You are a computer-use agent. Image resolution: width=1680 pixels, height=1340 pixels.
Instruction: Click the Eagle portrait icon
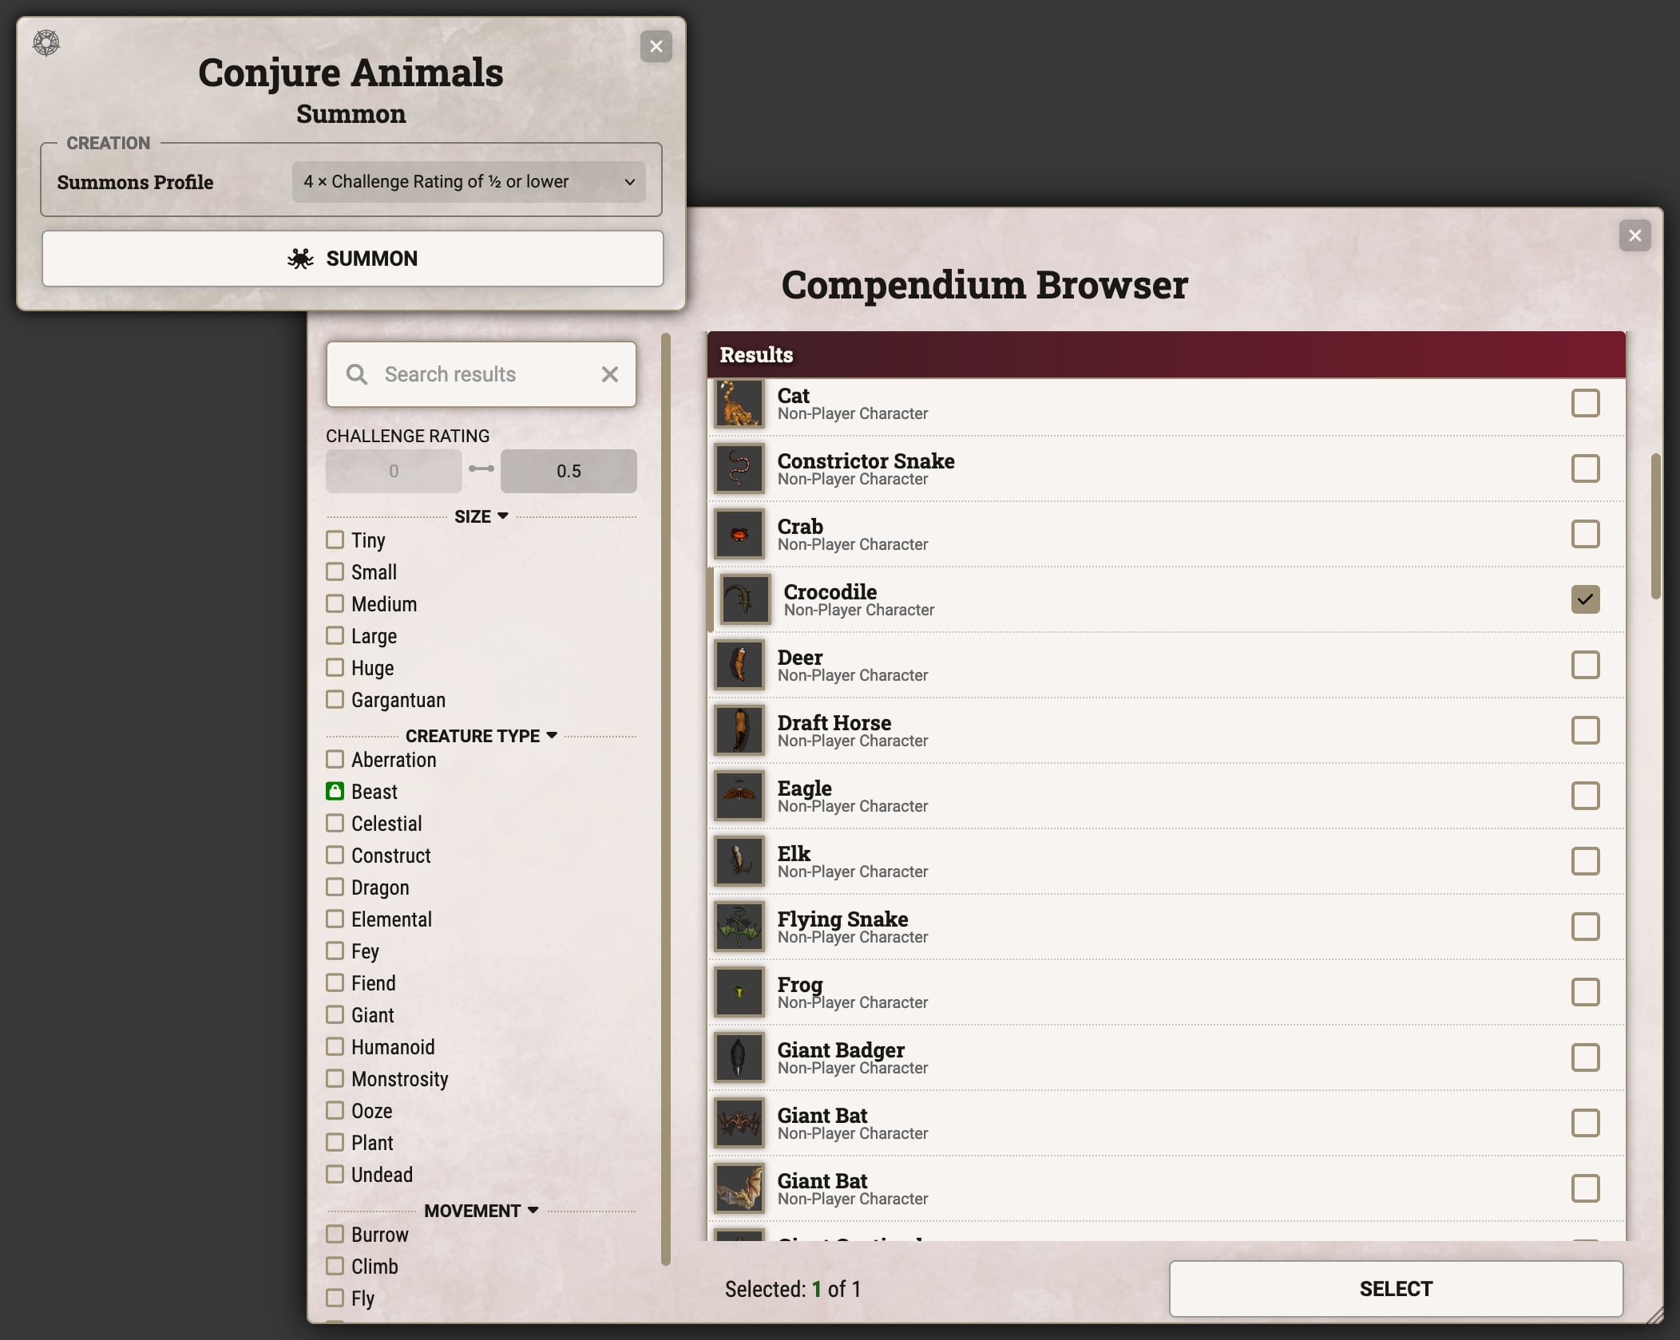point(739,796)
